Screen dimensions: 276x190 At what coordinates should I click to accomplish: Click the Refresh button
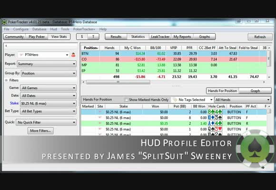click(x=260, y=37)
